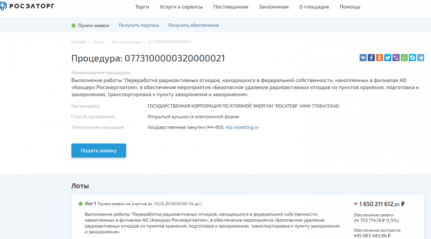This screenshot has width=431, height=239.
Task: Share via Odnoklassniki icon
Action: pyautogui.click(x=379, y=58)
